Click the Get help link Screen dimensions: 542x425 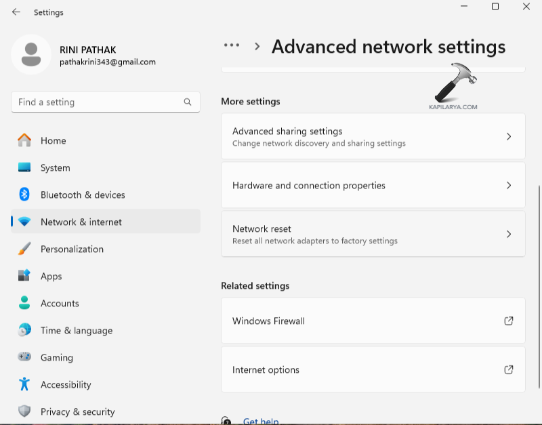260,421
